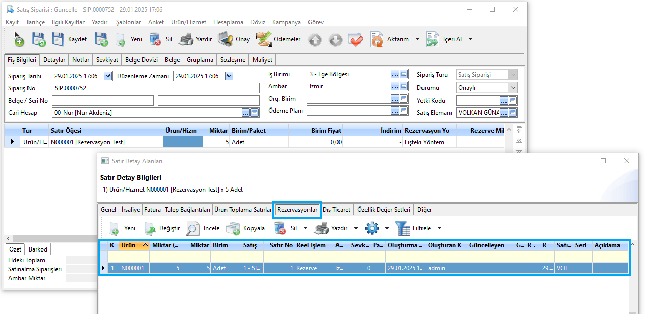The height and width of the screenshot is (314, 647).
Task: Click the Değiştir edit icon
Action: [x=151, y=229]
